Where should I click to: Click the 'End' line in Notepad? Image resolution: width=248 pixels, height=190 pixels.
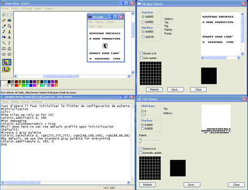pyautogui.click(x=4, y=145)
